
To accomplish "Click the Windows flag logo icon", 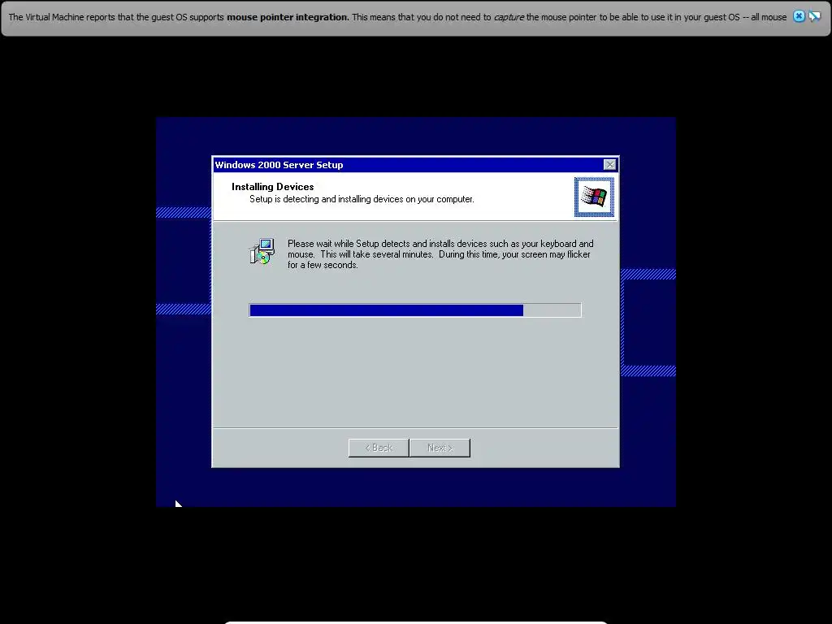I will click(594, 197).
